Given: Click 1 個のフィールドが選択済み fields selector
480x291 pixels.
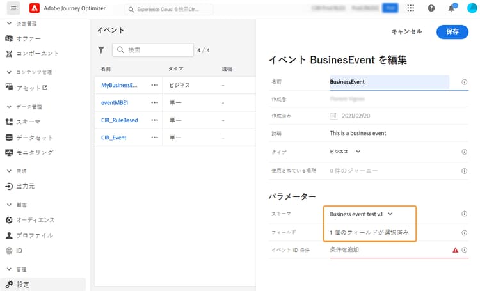Looking at the screenshot, I should coord(369,233).
